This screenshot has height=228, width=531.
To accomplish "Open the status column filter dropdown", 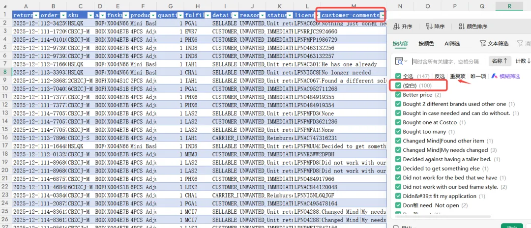I will click(x=290, y=16).
